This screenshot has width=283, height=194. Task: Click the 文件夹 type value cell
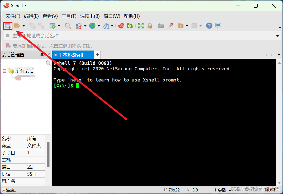pyautogui.click(x=35, y=145)
